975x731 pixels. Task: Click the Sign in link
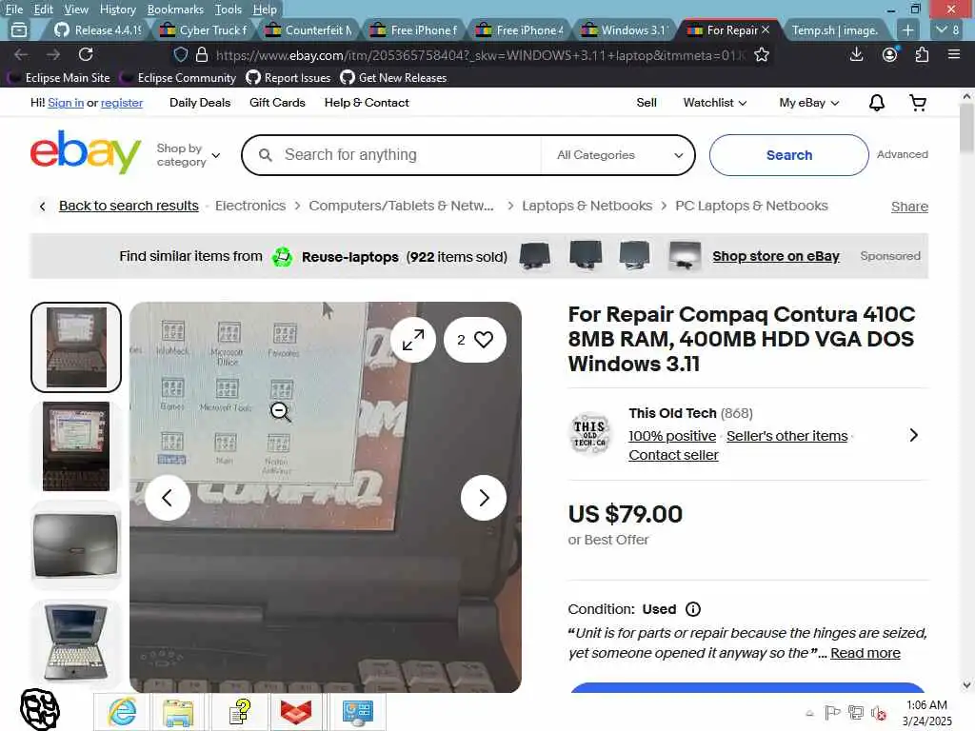click(66, 103)
